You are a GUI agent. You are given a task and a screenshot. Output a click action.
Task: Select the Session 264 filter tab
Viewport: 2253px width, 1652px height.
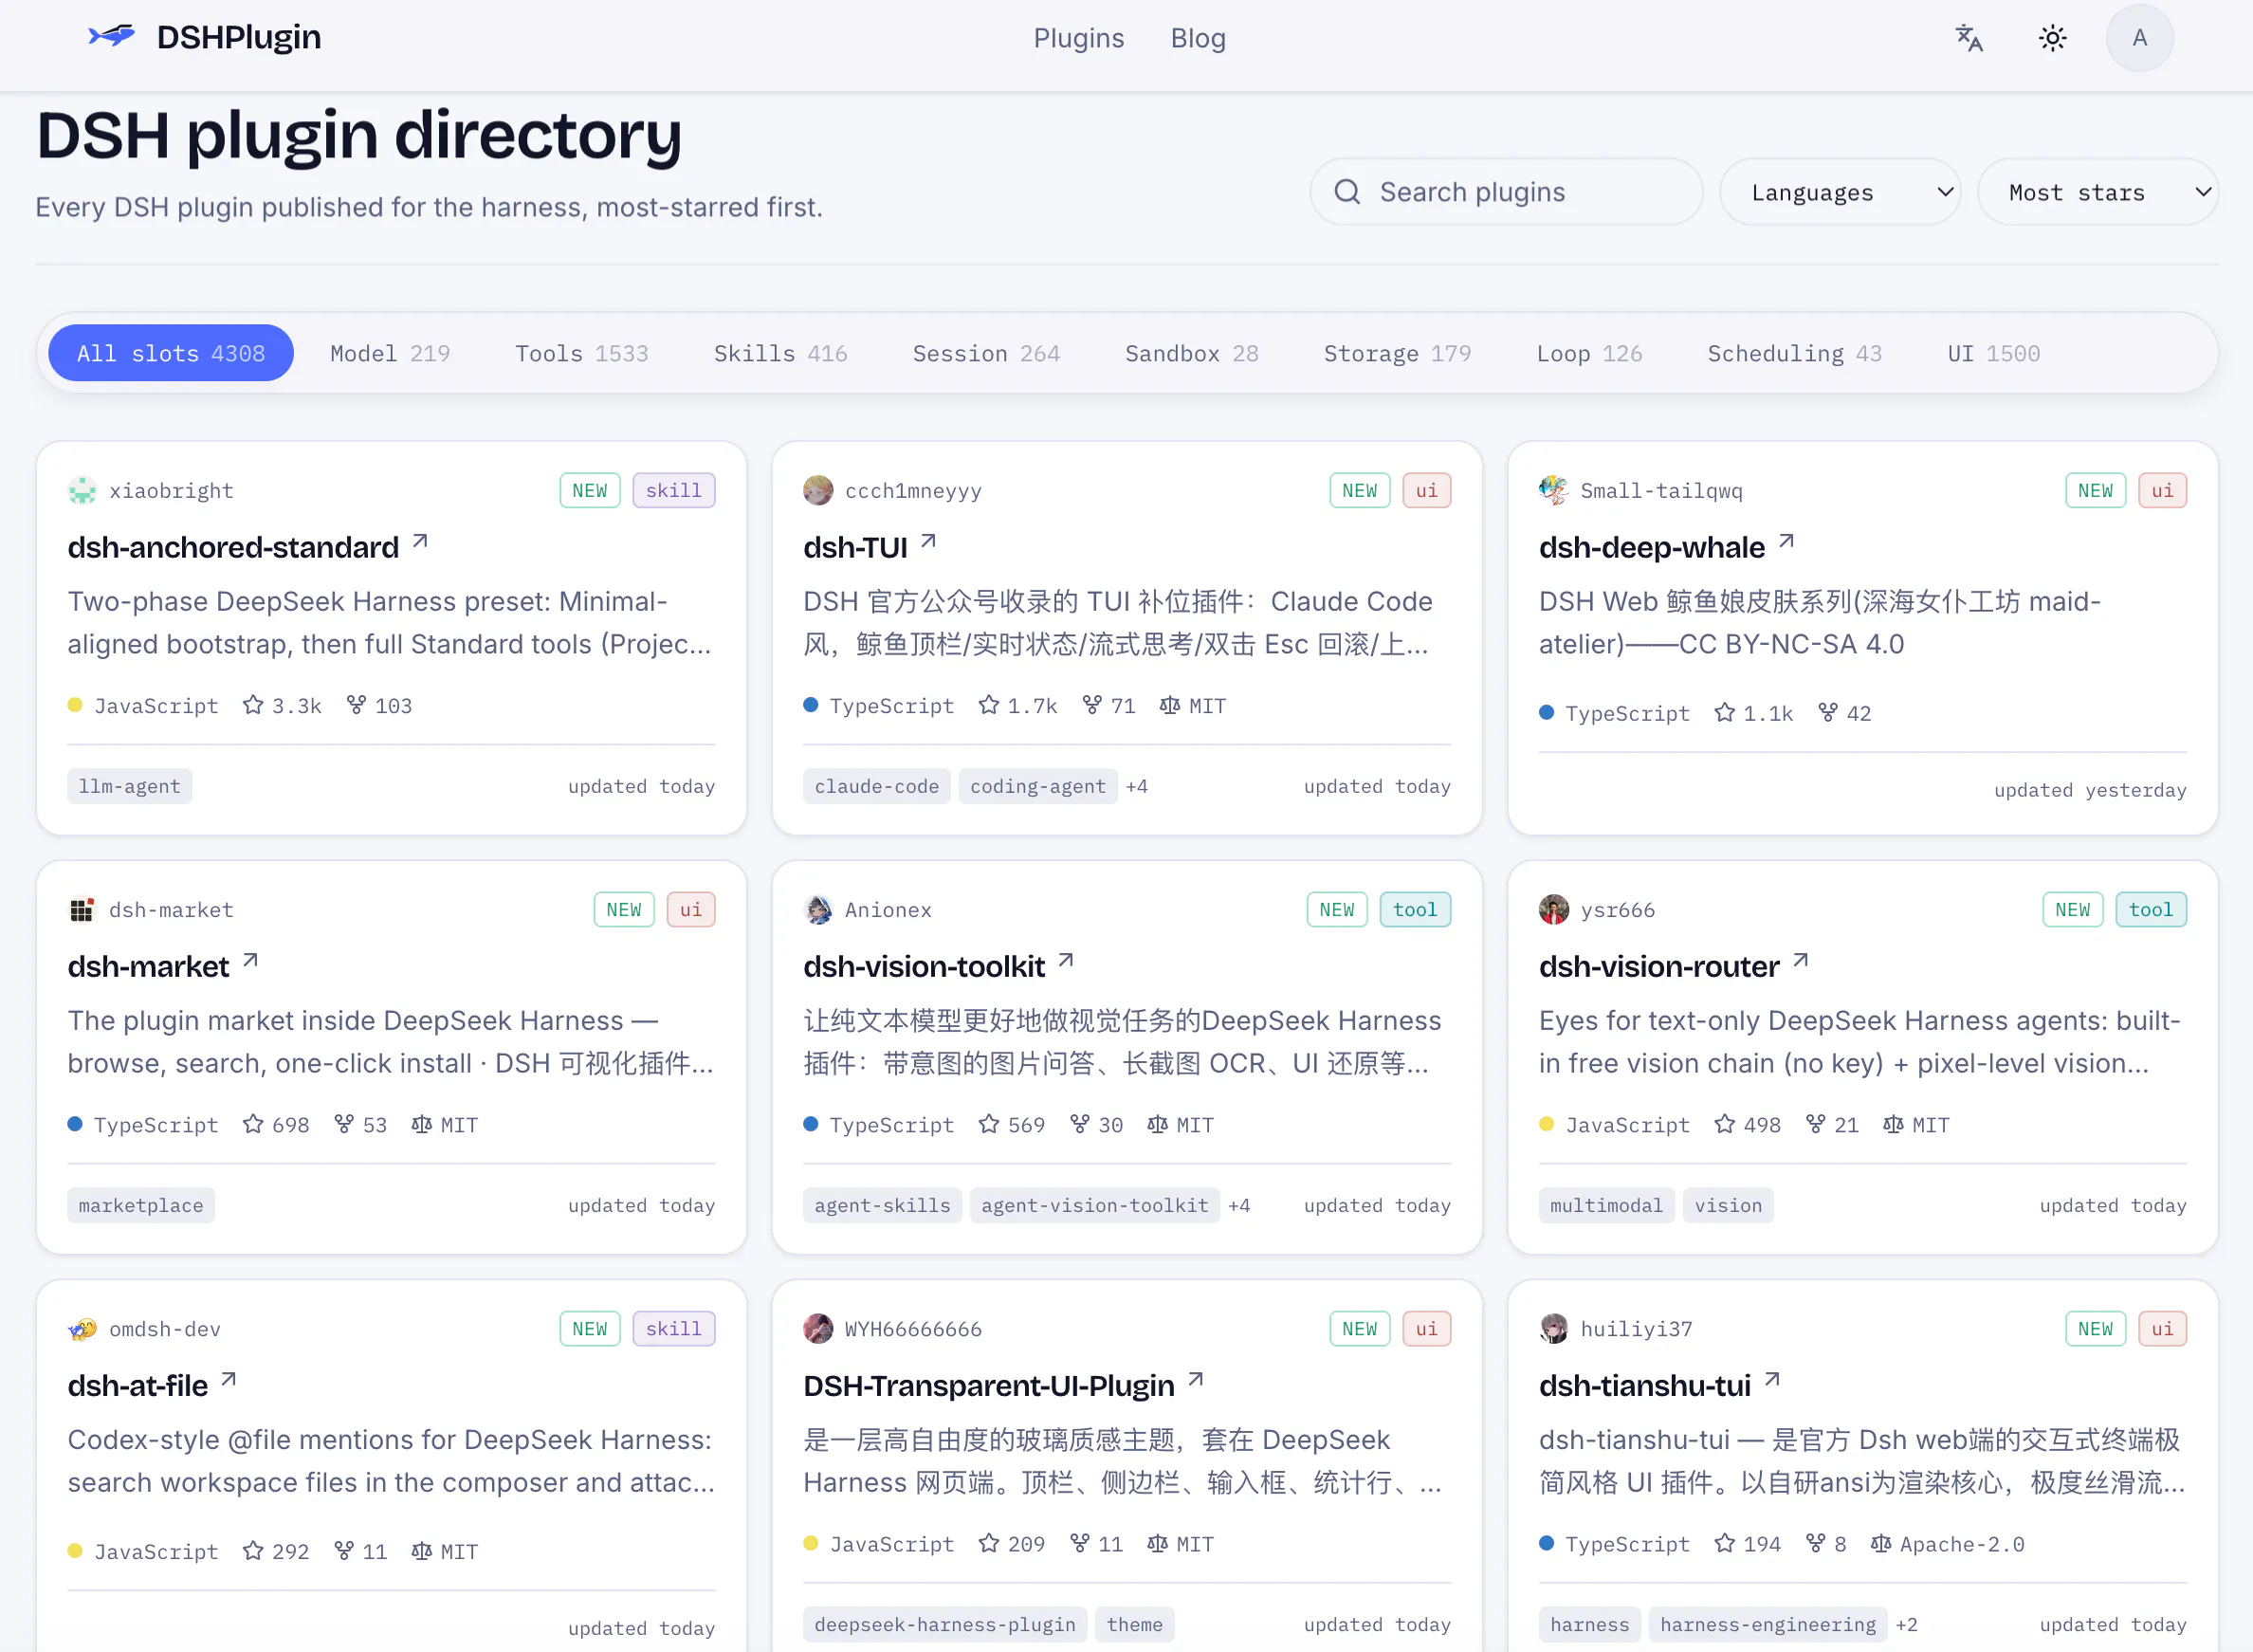point(986,353)
